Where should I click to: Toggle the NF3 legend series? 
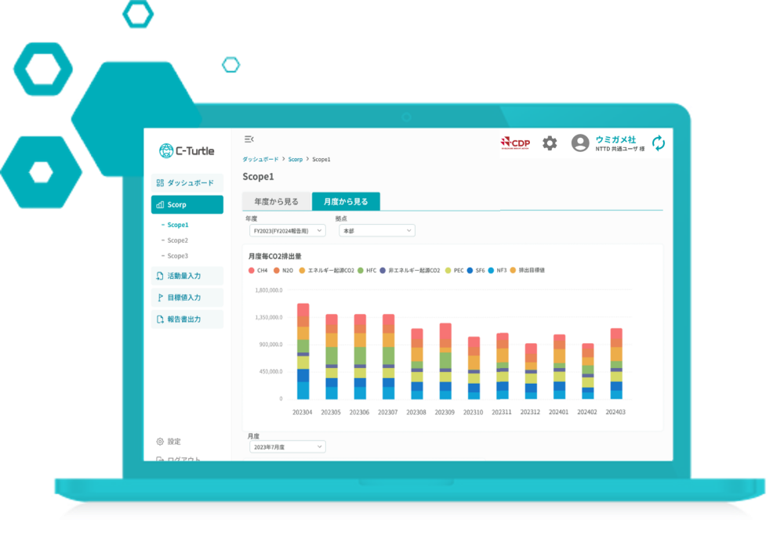click(x=492, y=270)
